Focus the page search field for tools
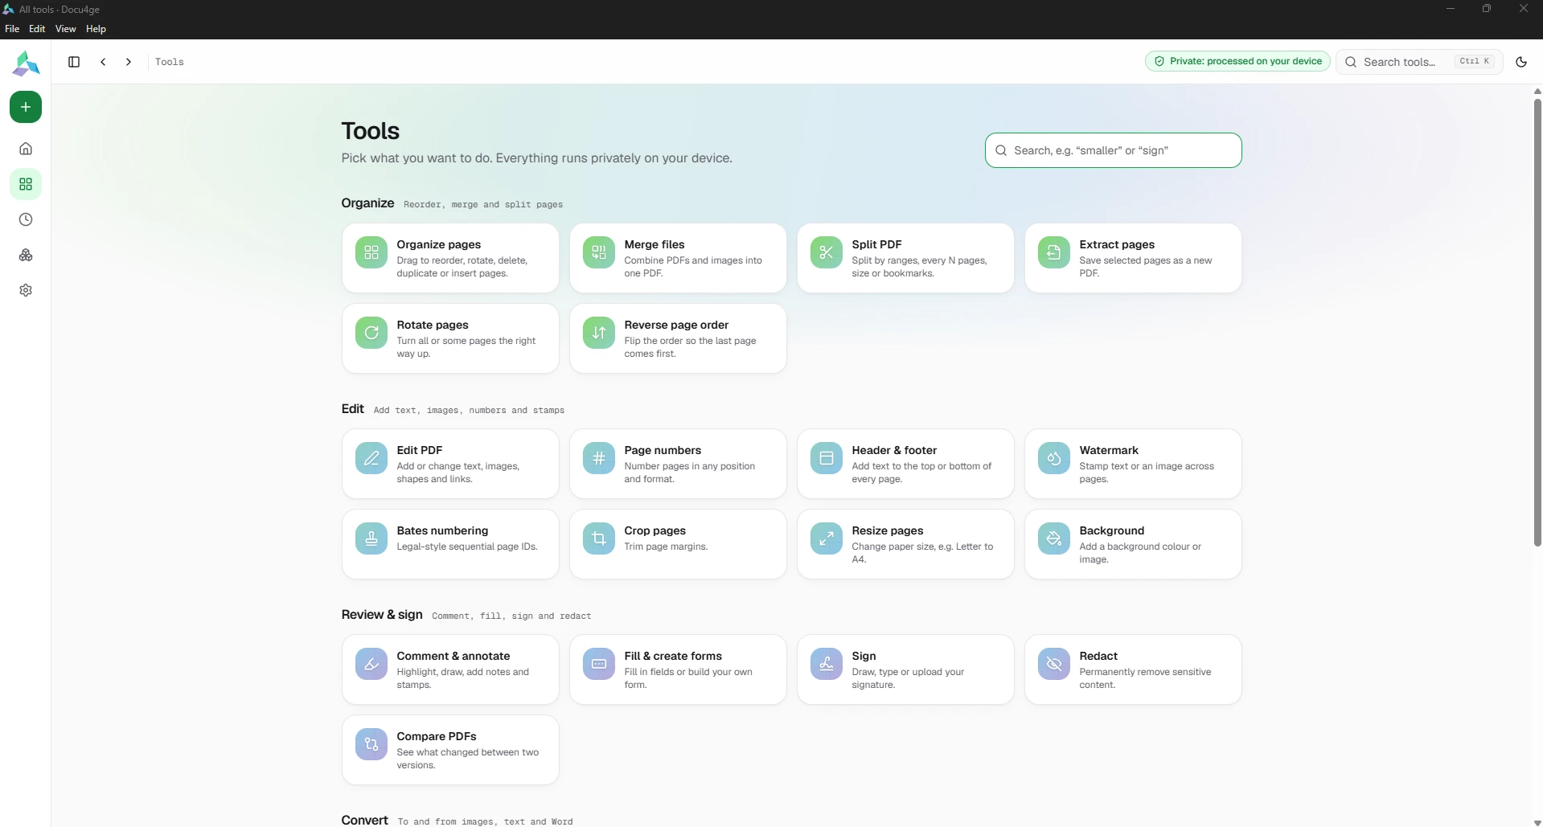Screen dimensions: 1543x827 [1114, 150]
